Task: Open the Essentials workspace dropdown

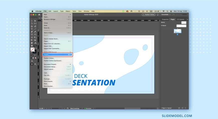Action: (x=166, y=14)
